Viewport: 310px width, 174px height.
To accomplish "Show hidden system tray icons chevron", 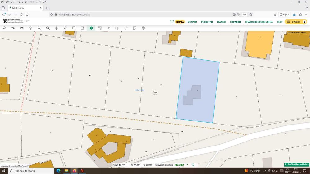I will tap(266, 171).
